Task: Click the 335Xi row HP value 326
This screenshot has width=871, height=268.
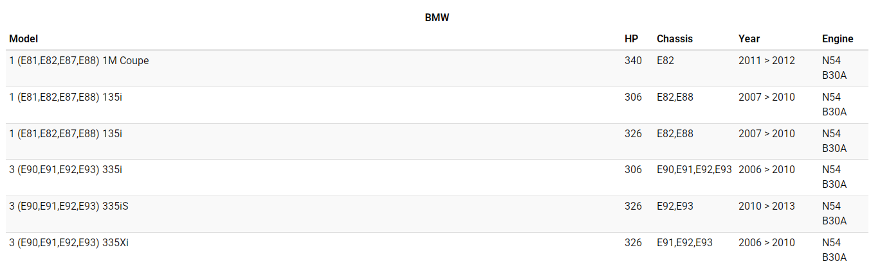Action: 633,243
